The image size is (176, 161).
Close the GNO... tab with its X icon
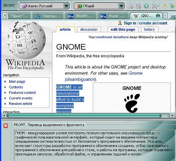click(158, 16)
